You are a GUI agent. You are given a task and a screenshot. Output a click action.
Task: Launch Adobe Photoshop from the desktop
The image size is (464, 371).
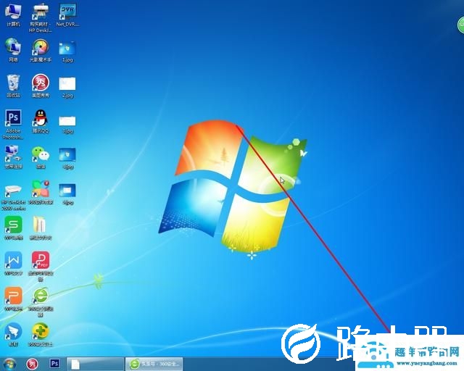point(13,124)
